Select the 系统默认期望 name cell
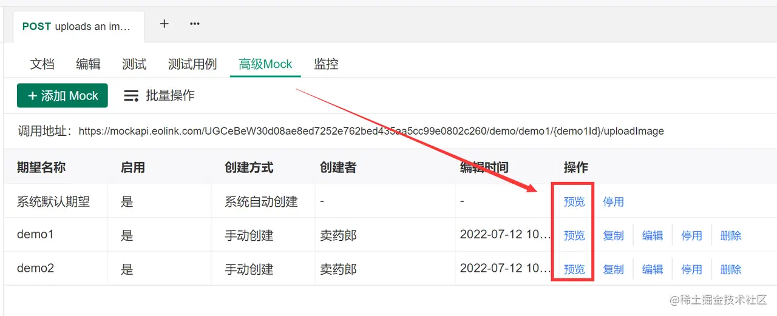This screenshot has height=316, width=777. tap(53, 201)
